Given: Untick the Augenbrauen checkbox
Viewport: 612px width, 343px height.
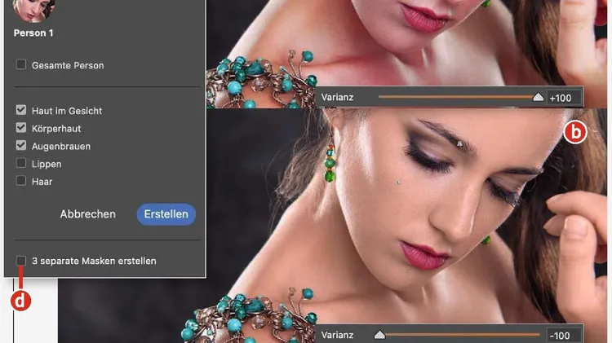Looking at the screenshot, I should point(21,146).
